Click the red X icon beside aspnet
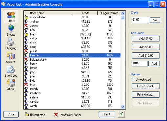 [x=26, y=26]
